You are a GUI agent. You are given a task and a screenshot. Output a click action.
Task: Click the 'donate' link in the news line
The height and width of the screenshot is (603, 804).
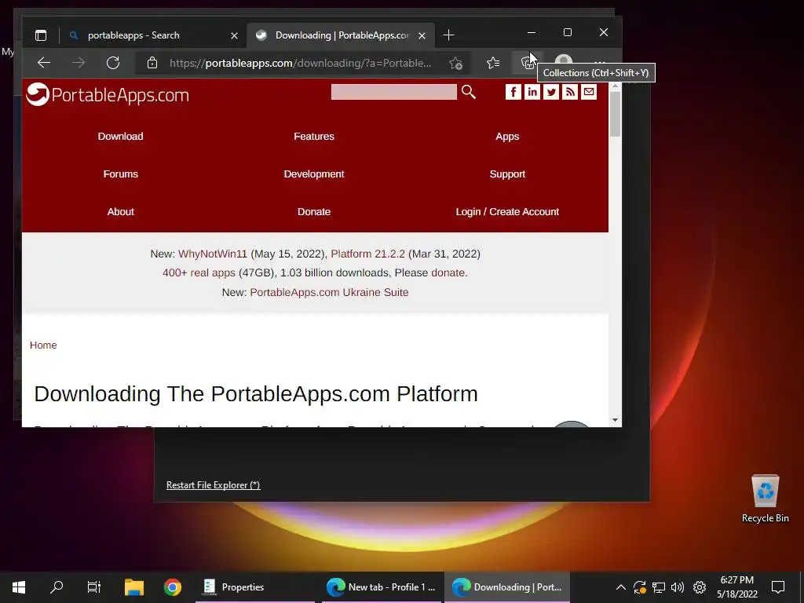(x=448, y=272)
